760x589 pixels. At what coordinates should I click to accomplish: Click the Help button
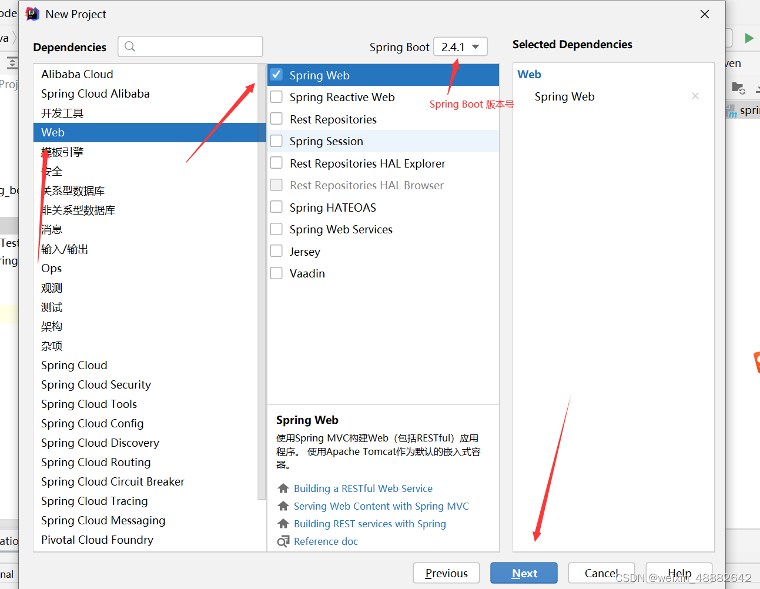(679, 573)
